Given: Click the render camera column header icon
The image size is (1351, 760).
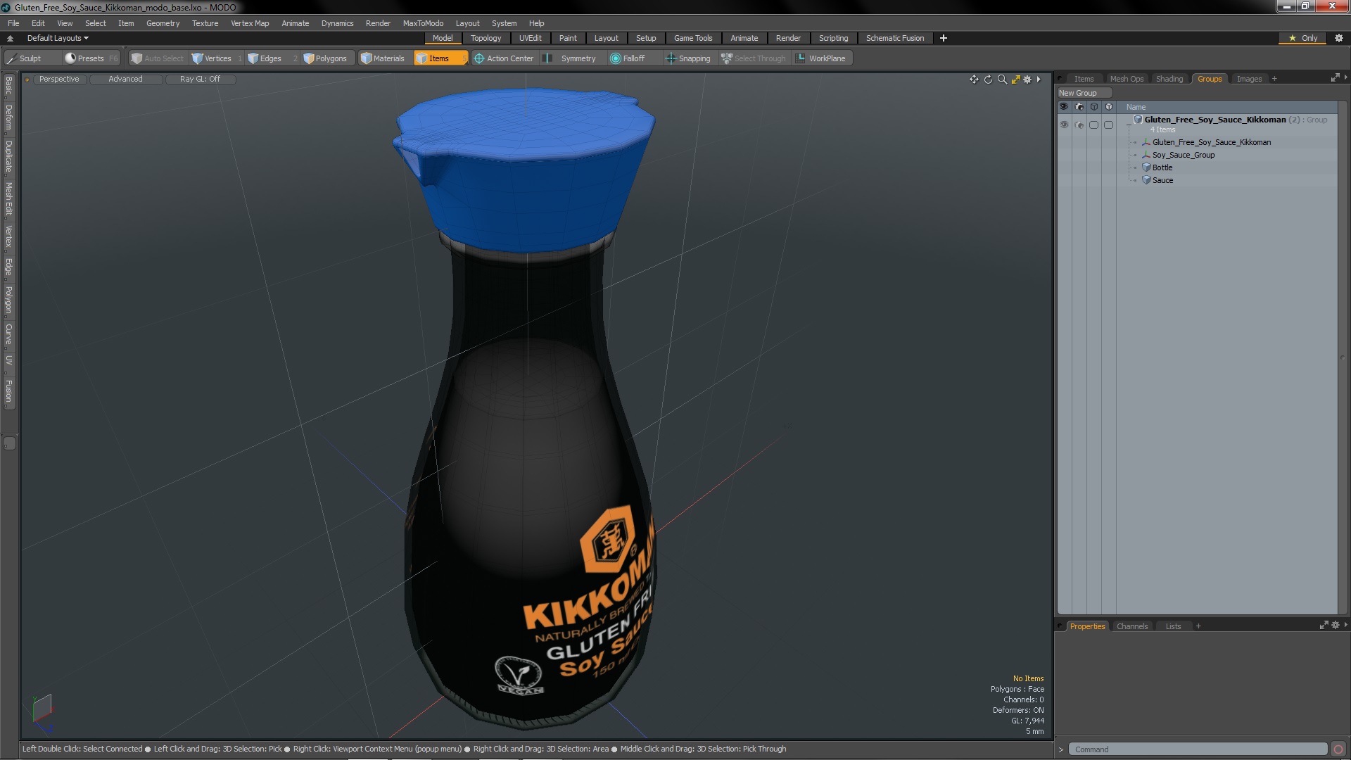Looking at the screenshot, I should pyautogui.click(x=1079, y=107).
